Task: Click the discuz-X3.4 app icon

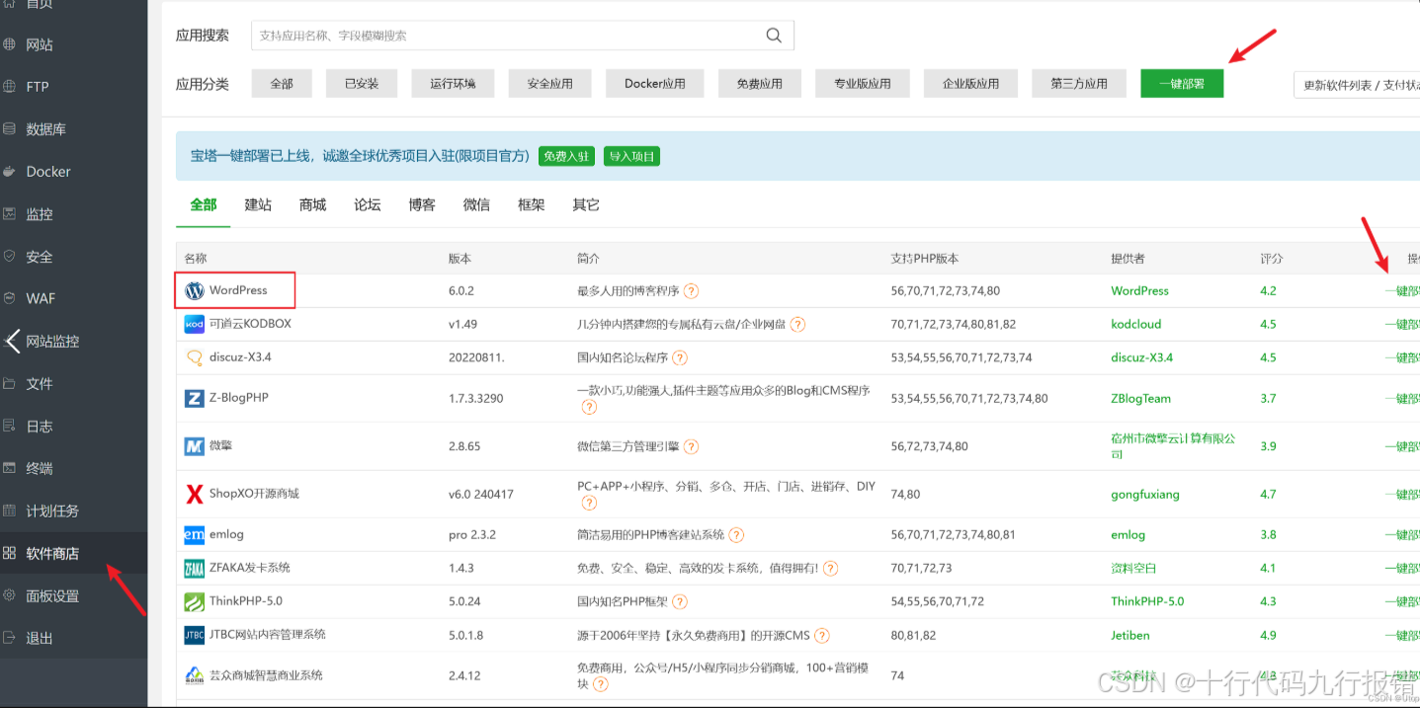Action: [195, 357]
